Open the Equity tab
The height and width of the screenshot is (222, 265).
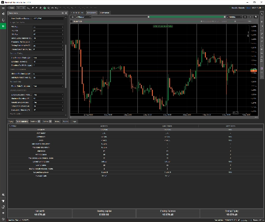(x=11, y=122)
